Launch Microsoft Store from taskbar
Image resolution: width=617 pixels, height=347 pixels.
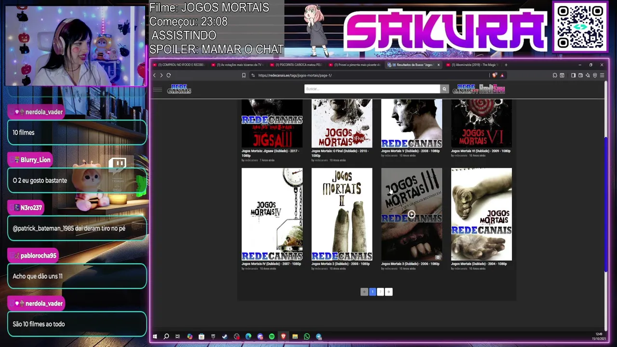pos(201,336)
